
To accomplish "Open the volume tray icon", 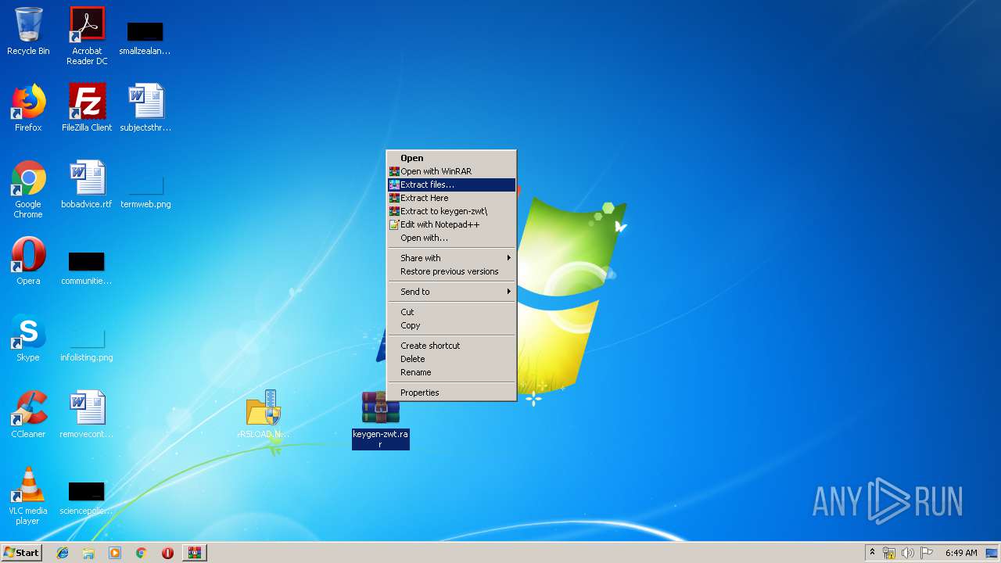I will [x=908, y=553].
